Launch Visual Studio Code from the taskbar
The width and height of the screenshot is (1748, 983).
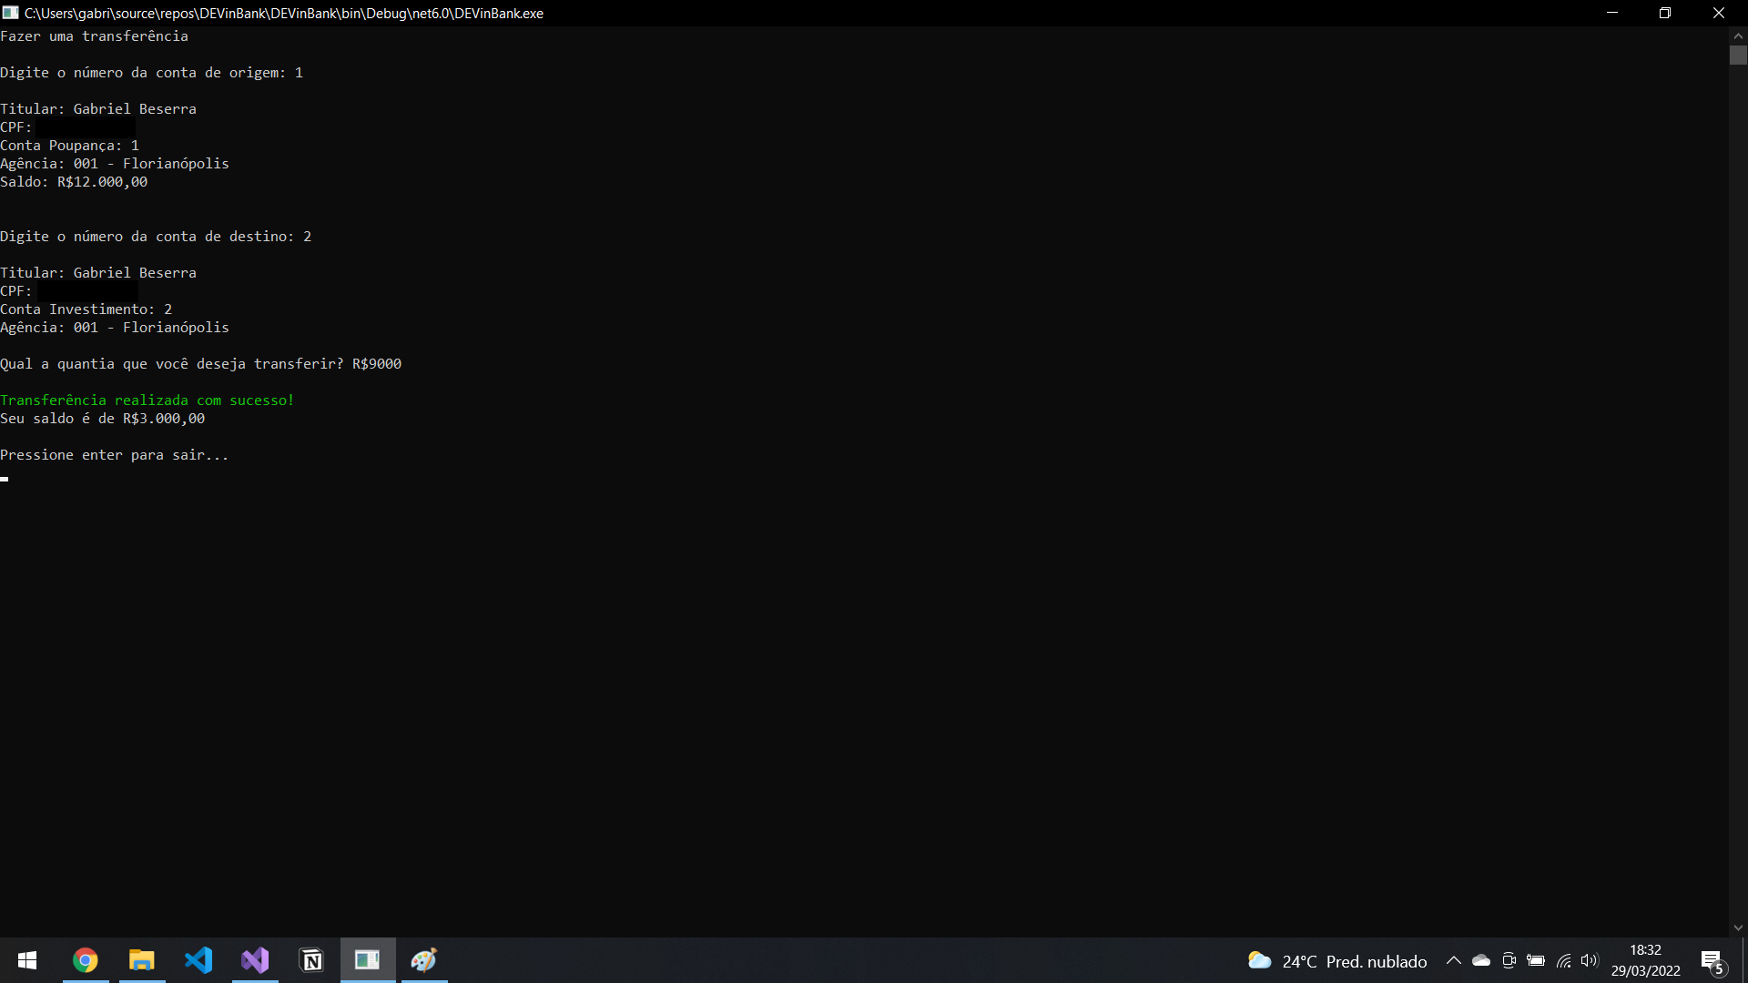(199, 960)
